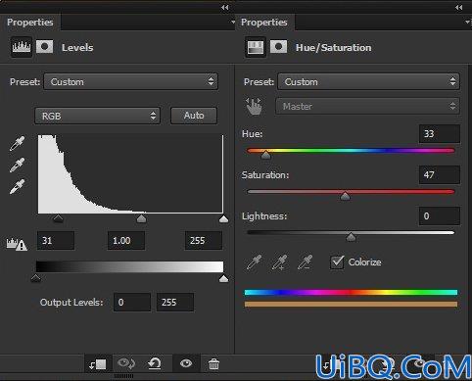Select the Hue/Saturation eyedropper tool
This screenshot has width=472, height=381.
tap(255, 262)
